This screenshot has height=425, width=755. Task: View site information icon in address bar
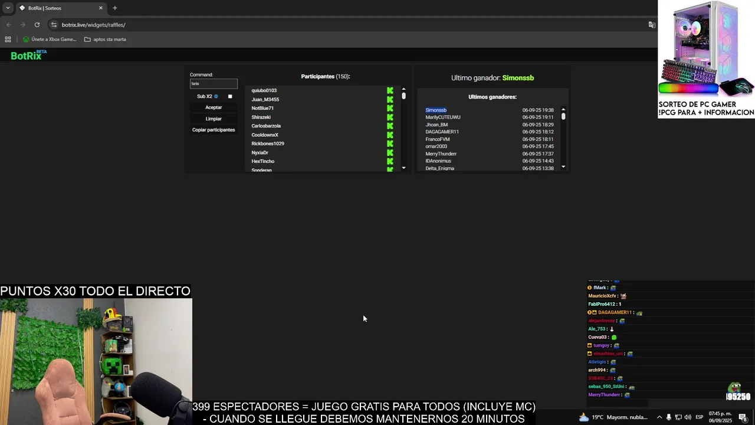click(x=54, y=25)
